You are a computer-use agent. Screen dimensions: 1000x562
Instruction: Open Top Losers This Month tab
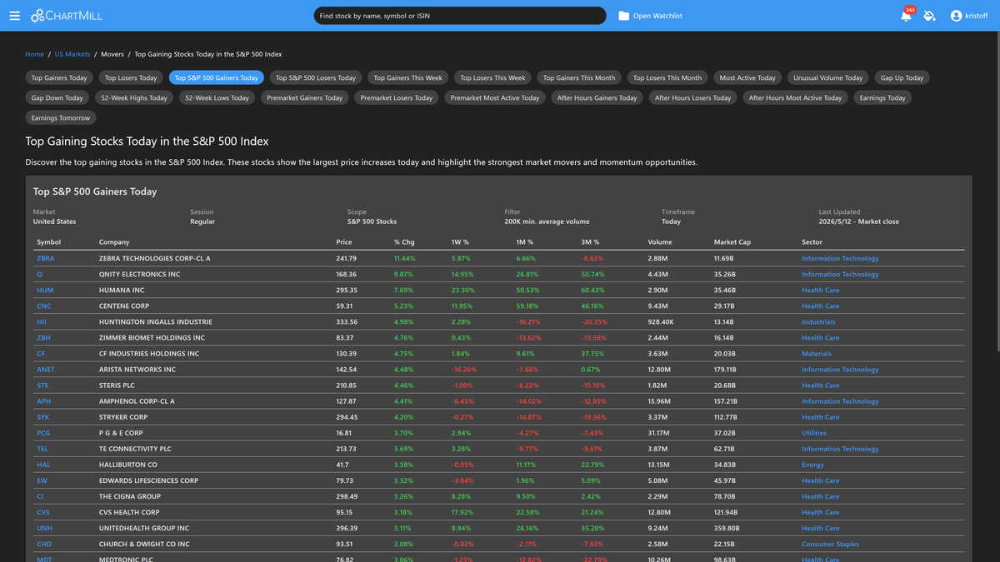667,77
